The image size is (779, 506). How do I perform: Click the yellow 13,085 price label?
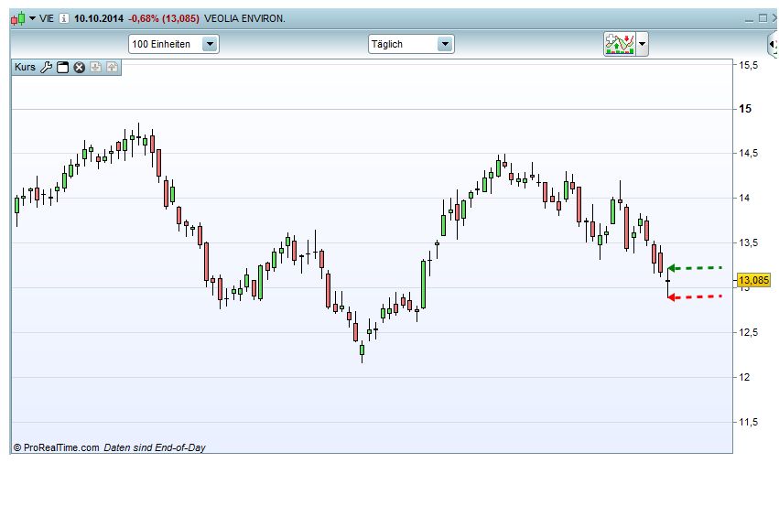pos(753,280)
